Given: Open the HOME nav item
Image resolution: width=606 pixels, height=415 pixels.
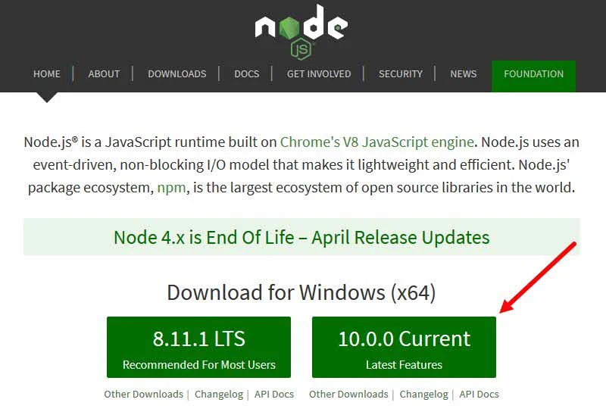Looking at the screenshot, I should [47, 73].
